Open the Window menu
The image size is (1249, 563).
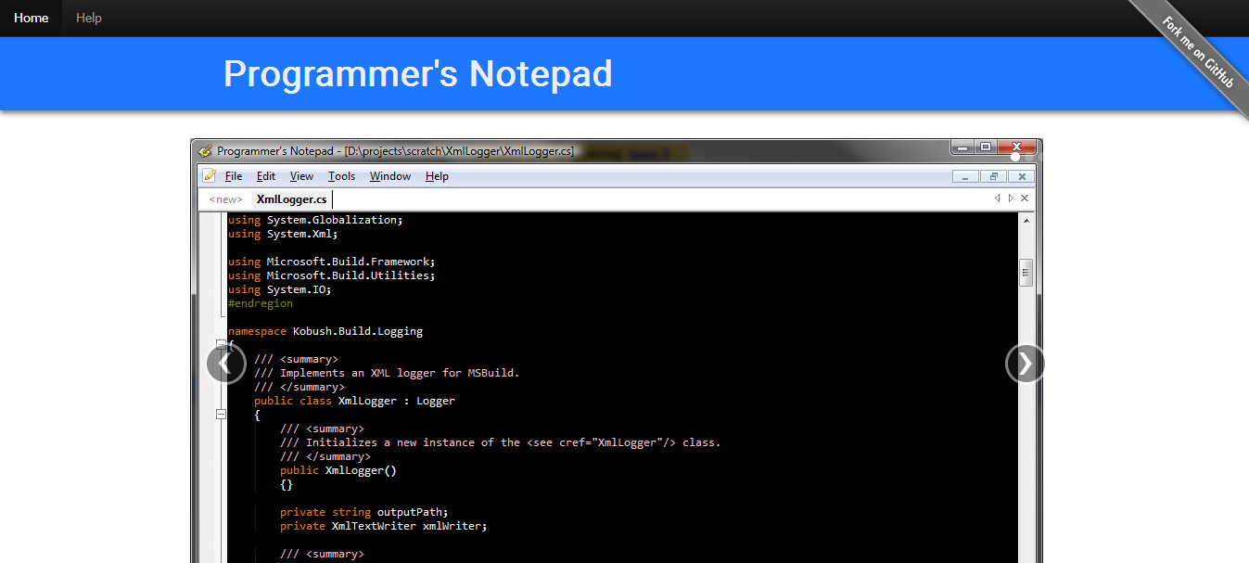390,176
